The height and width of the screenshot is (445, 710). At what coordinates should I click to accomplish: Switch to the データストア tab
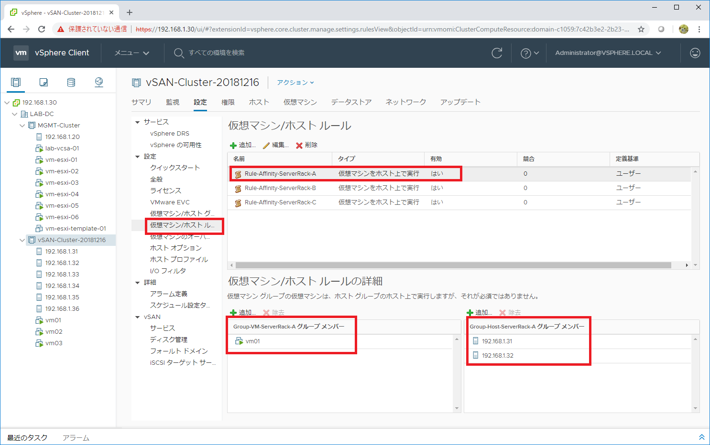[351, 102]
